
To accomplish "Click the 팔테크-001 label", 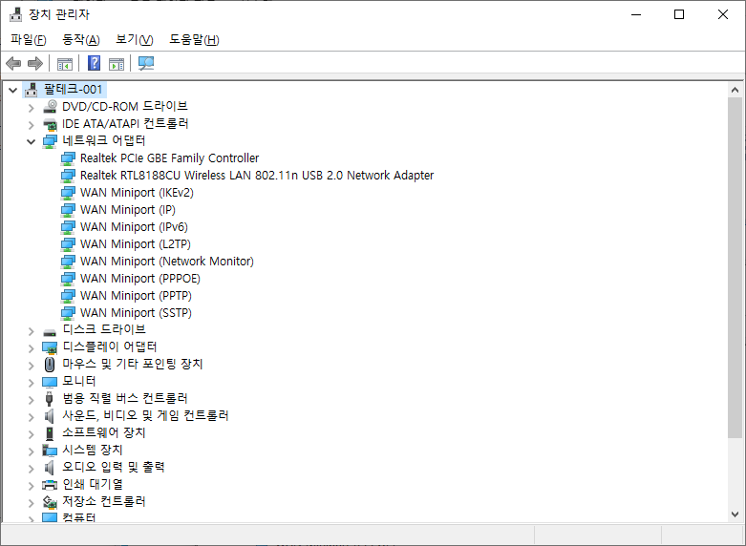I will (x=74, y=90).
